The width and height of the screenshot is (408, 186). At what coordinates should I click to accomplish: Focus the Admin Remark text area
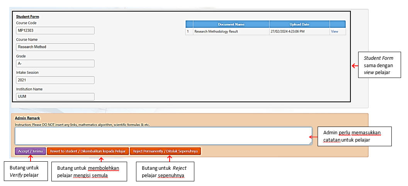(x=163, y=136)
